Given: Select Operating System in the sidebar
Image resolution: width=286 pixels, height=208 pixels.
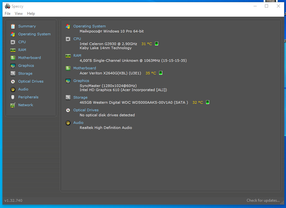Looking at the screenshot, I should [x=34, y=34].
